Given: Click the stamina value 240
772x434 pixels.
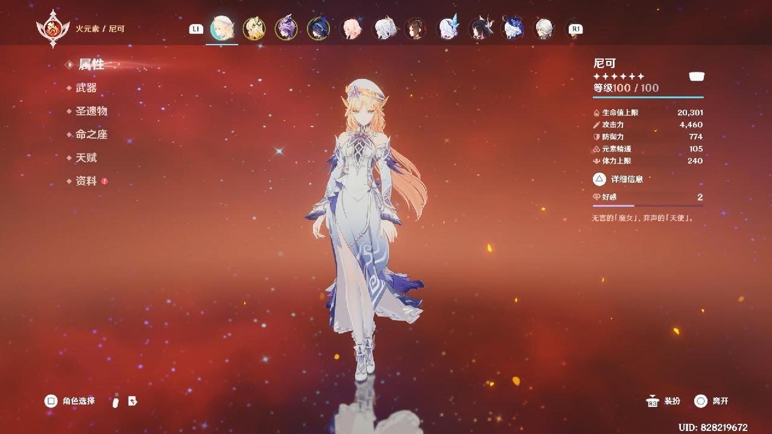Looking at the screenshot, I should [x=695, y=161].
